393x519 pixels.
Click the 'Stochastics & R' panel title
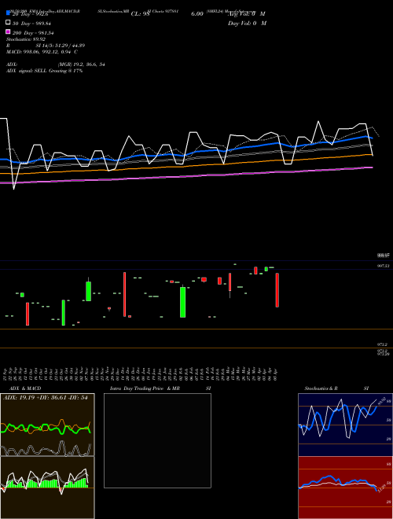pos(321,388)
